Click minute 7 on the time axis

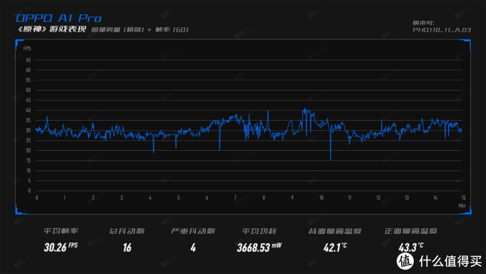coord(235,197)
